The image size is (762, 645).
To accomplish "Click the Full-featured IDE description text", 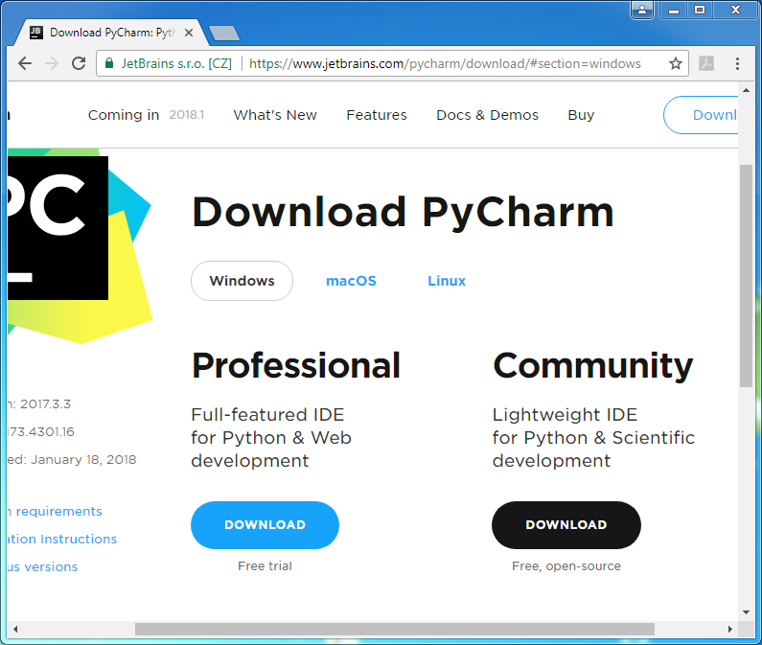I will pyautogui.click(x=270, y=437).
